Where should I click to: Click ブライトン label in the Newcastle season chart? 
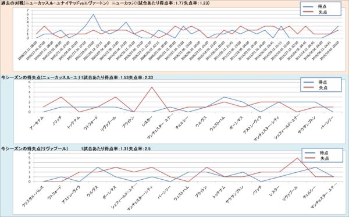[128, 122]
